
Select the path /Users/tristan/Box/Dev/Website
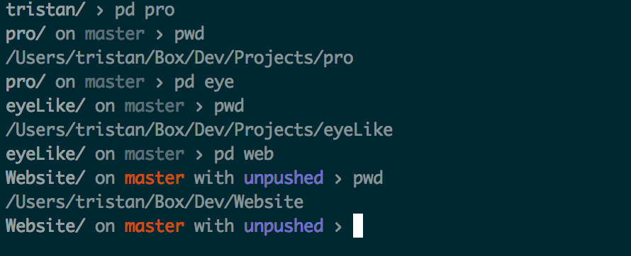(x=155, y=202)
